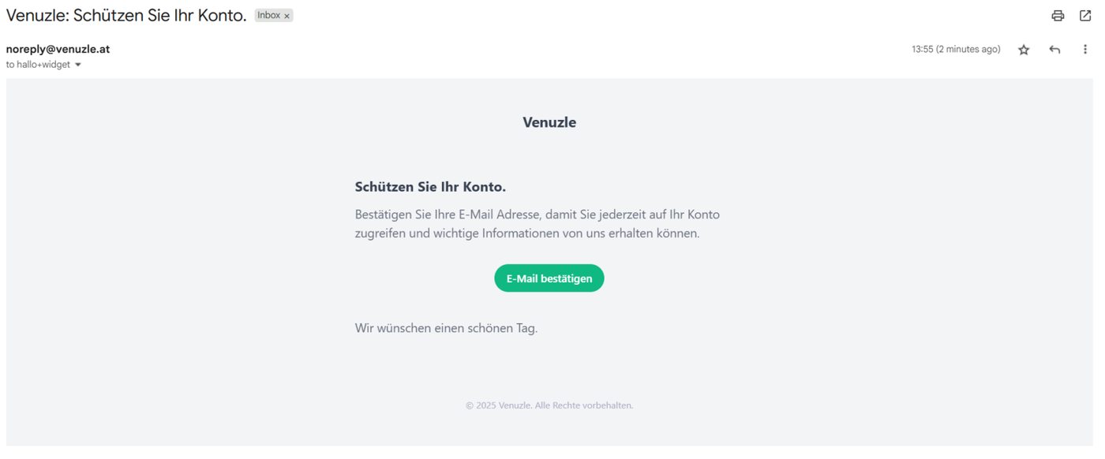Open the three-dot more options menu
The width and height of the screenshot is (1105, 459).
click(1085, 50)
